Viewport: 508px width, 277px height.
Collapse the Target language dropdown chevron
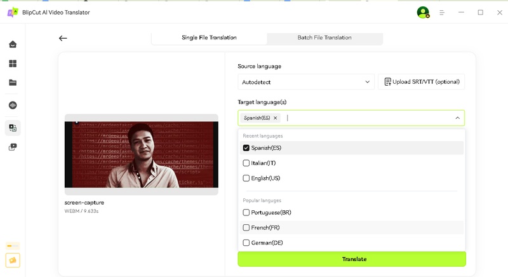pyautogui.click(x=457, y=118)
